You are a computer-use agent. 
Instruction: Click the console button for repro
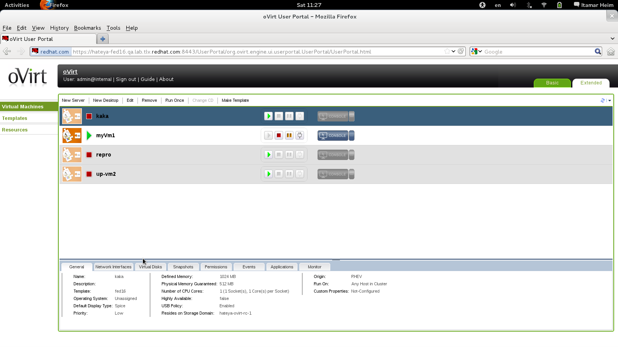pyautogui.click(x=333, y=155)
